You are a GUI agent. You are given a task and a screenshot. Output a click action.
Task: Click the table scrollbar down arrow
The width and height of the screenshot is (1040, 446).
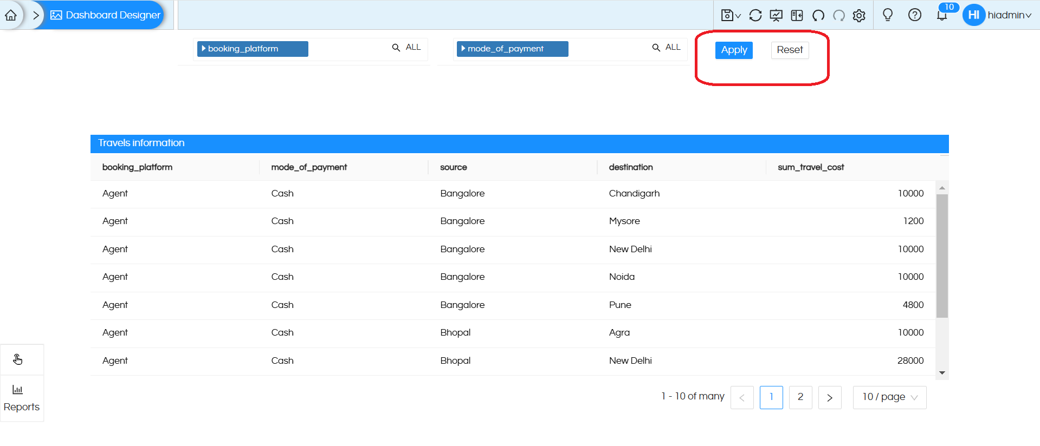[x=942, y=373]
